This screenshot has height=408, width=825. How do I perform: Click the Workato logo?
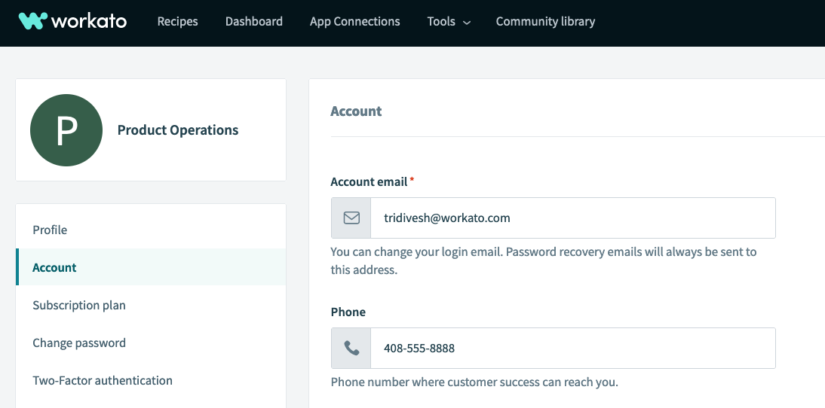[x=72, y=21]
